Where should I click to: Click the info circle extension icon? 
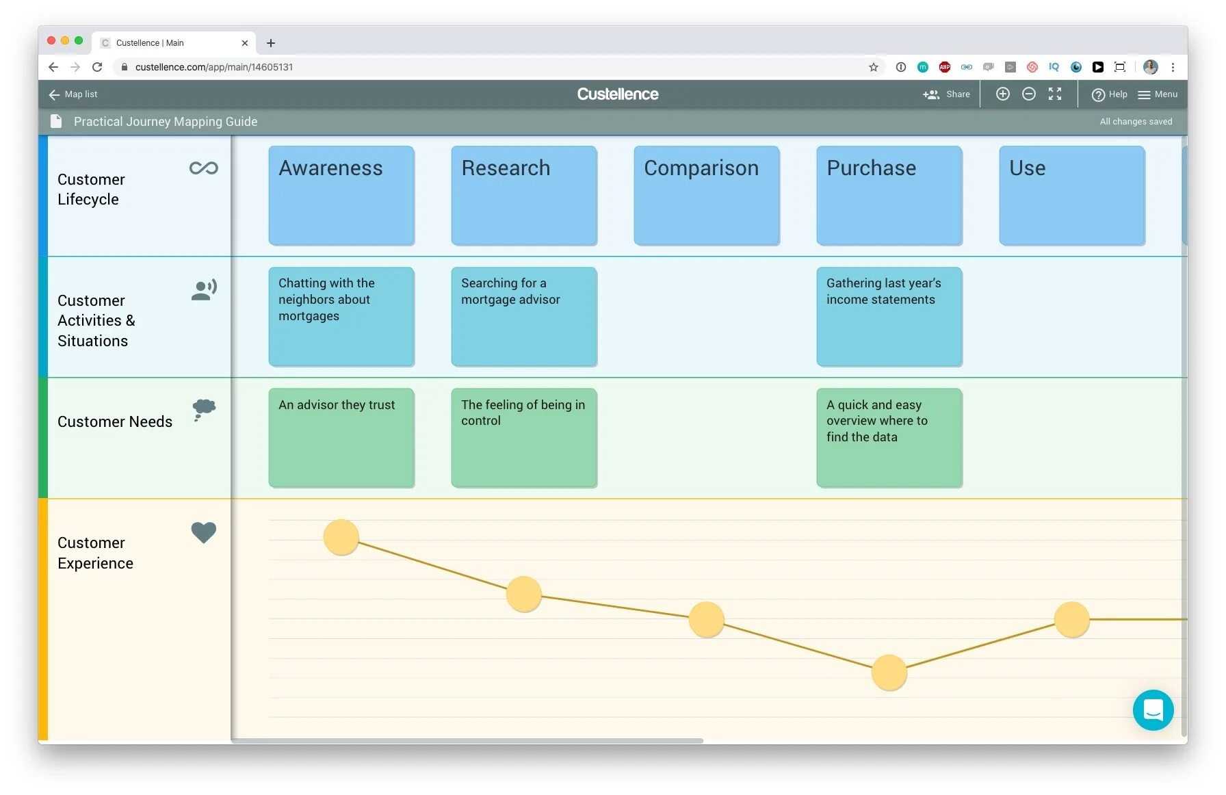[901, 67]
